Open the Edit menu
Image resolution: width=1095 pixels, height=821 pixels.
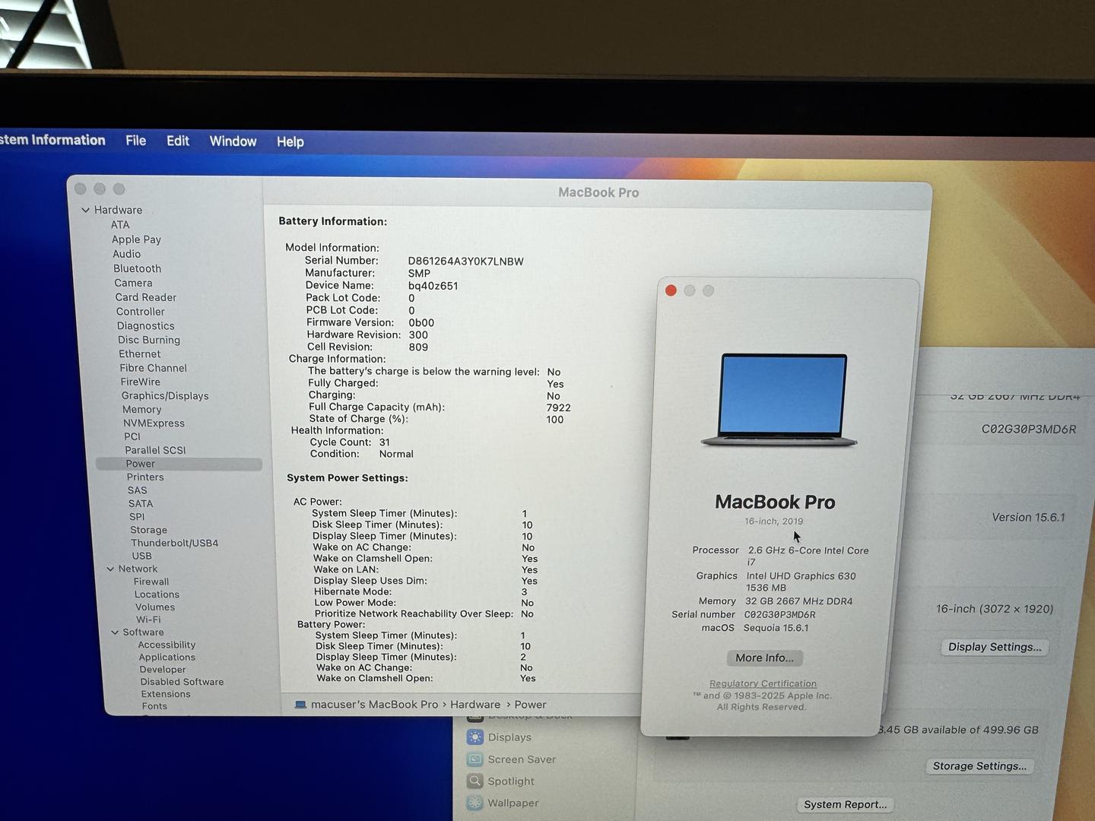178,141
